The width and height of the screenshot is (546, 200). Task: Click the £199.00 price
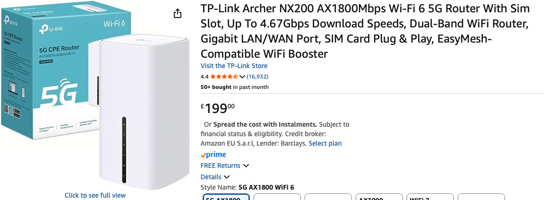(218, 109)
